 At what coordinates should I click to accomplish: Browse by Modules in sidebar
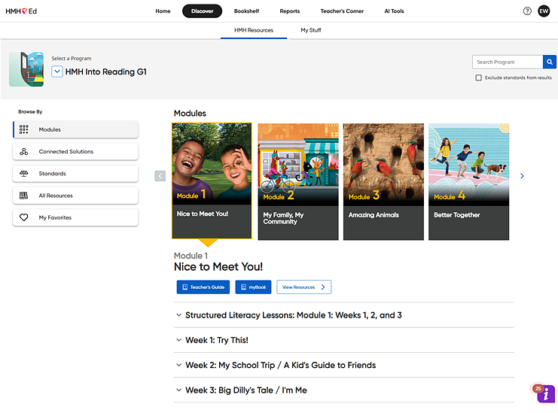tap(75, 129)
